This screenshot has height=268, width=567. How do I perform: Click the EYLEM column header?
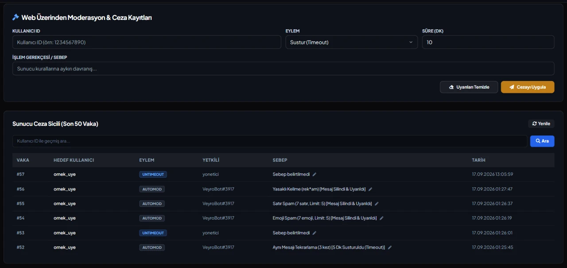tap(147, 160)
